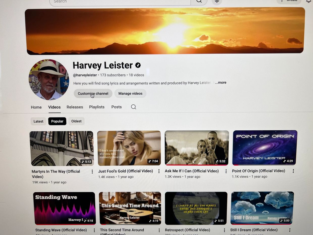This screenshot has width=313, height=235.
Task: Open options menu for Martyrs In The Way
Action: [x=92, y=171]
